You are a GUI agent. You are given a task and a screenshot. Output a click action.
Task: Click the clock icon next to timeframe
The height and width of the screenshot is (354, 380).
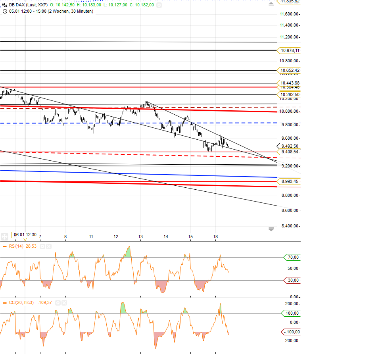(4, 12)
